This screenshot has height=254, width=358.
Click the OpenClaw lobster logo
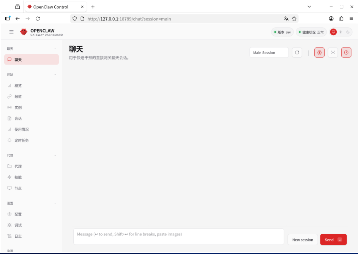pyautogui.click(x=24, y=32)
